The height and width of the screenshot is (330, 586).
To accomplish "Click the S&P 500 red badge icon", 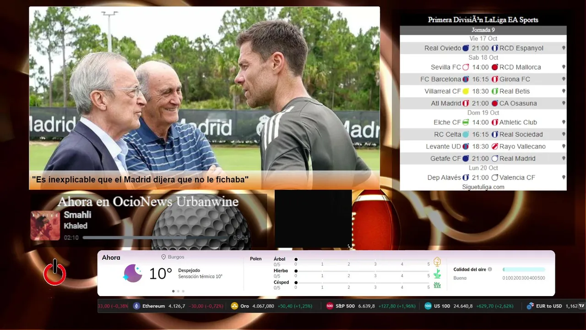I will click(x=330, y=306).
